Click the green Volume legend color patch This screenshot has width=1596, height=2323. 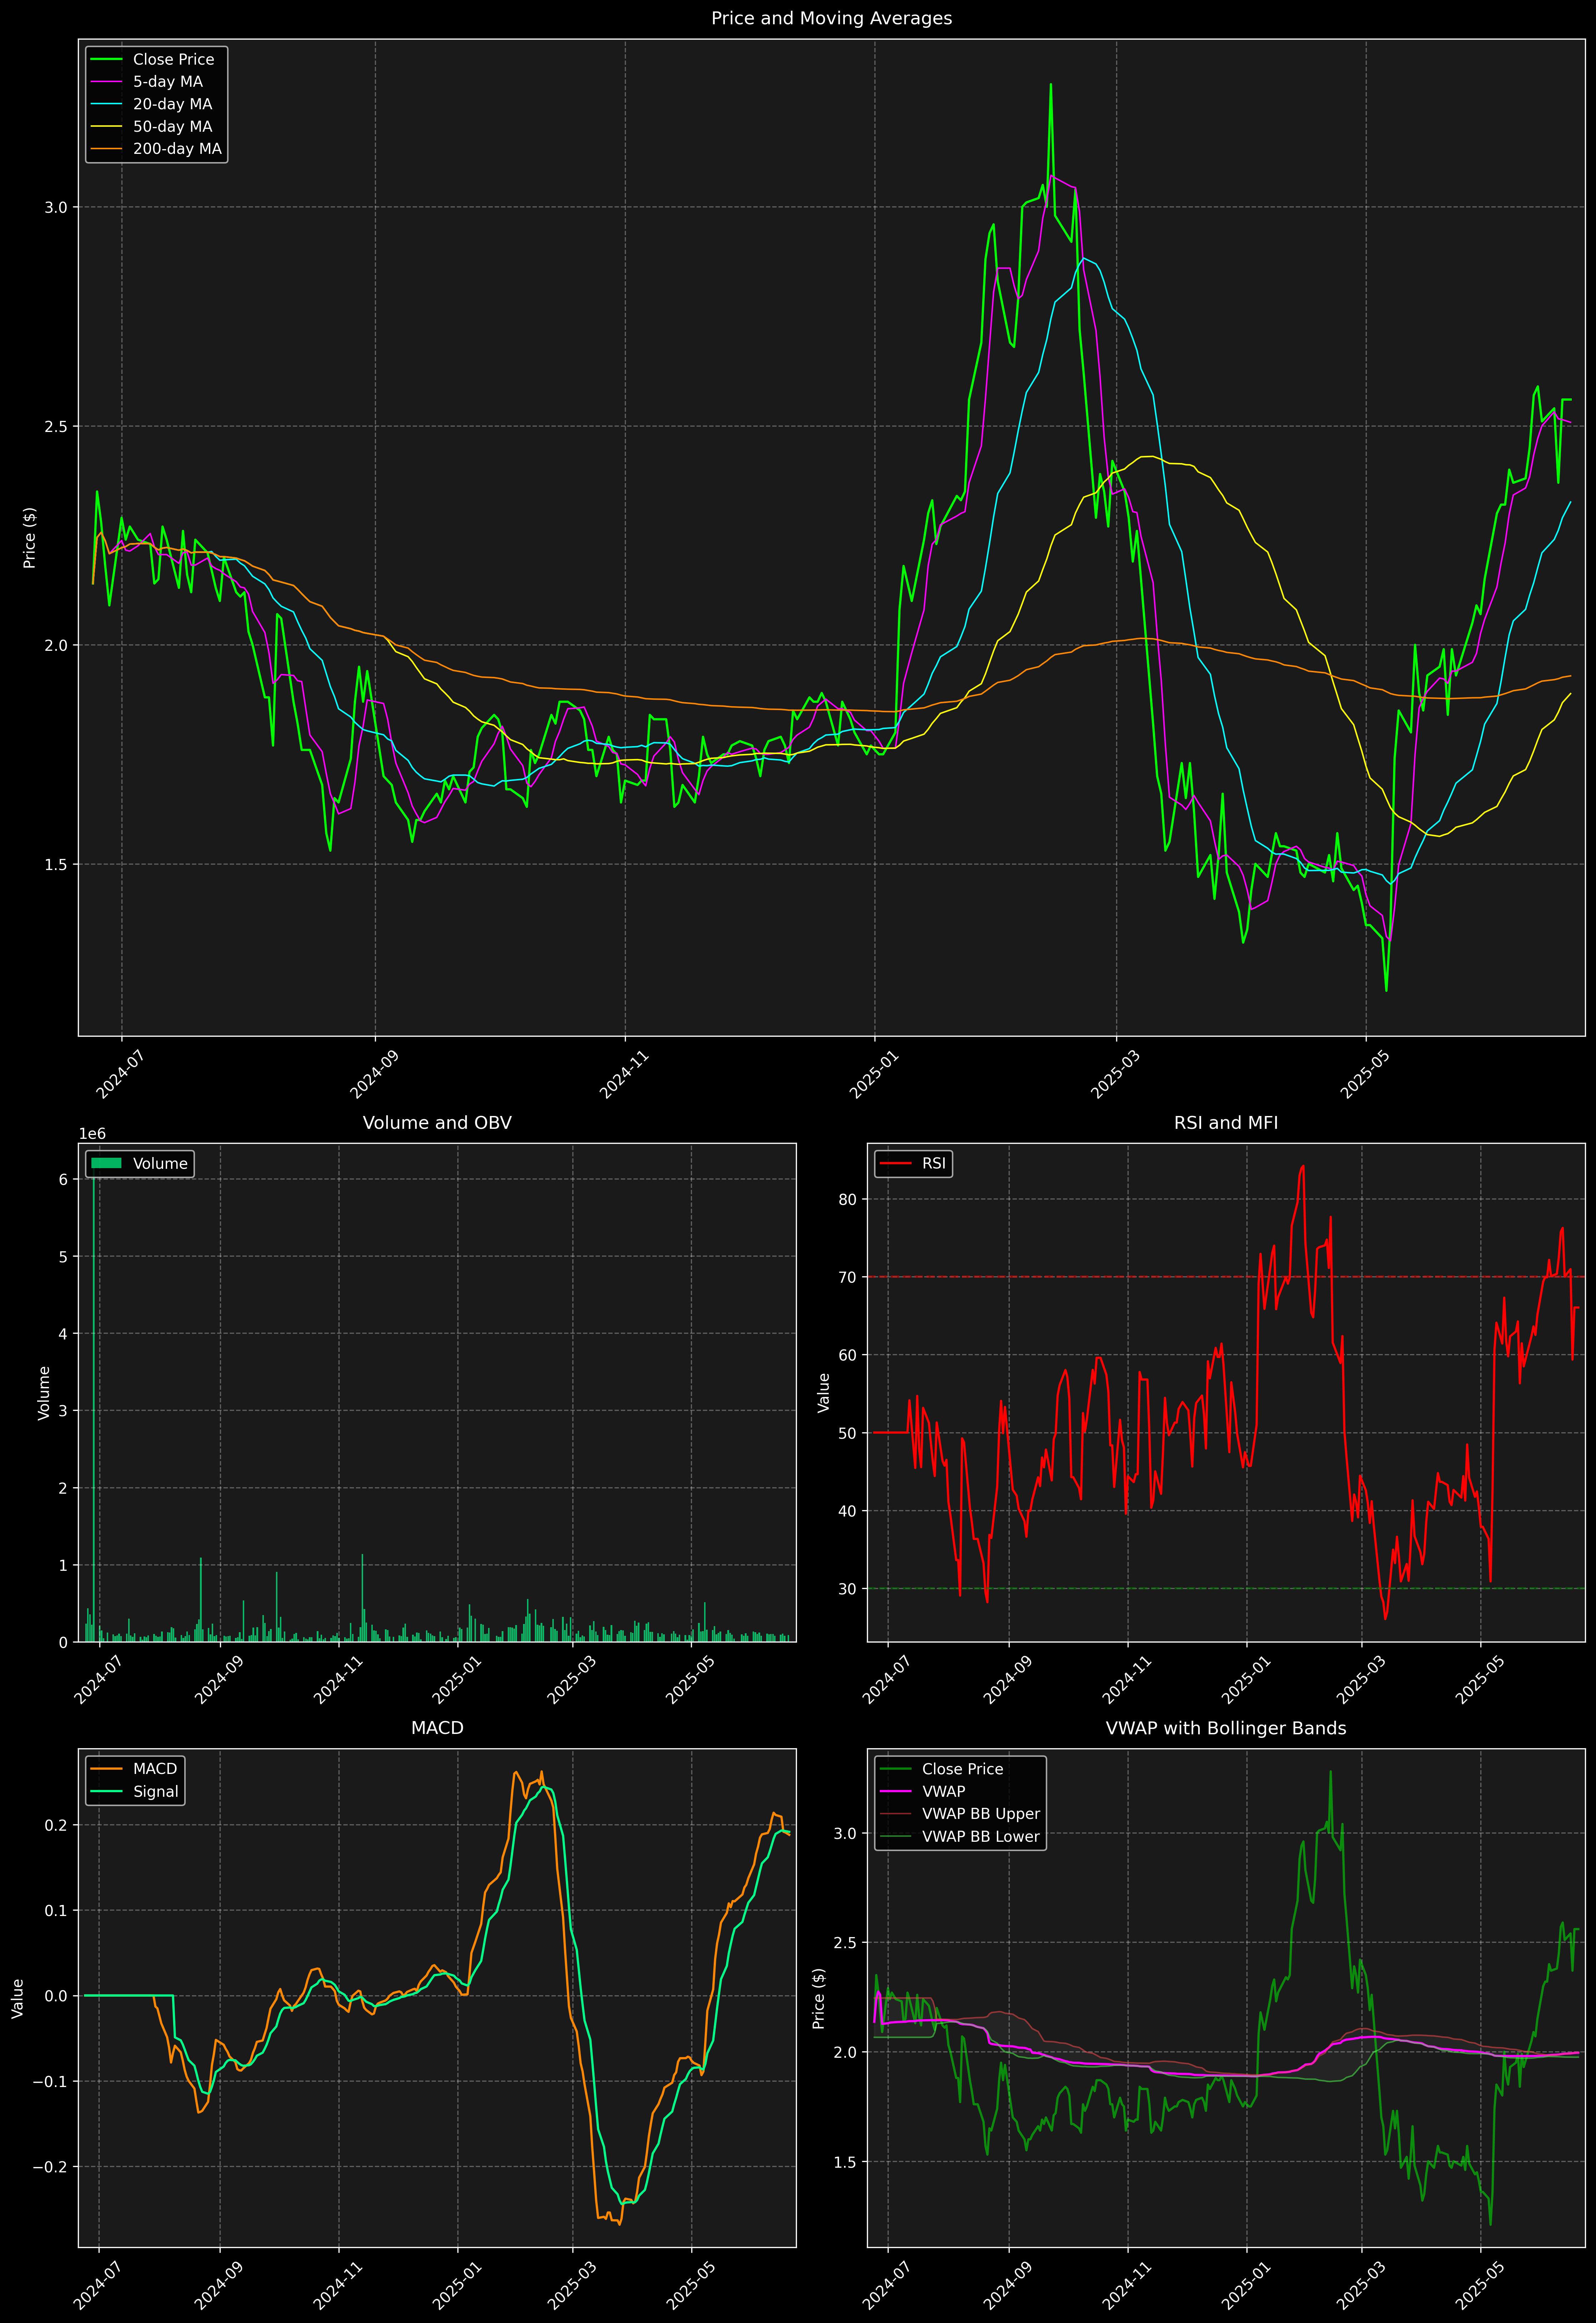click(106, 1163)
